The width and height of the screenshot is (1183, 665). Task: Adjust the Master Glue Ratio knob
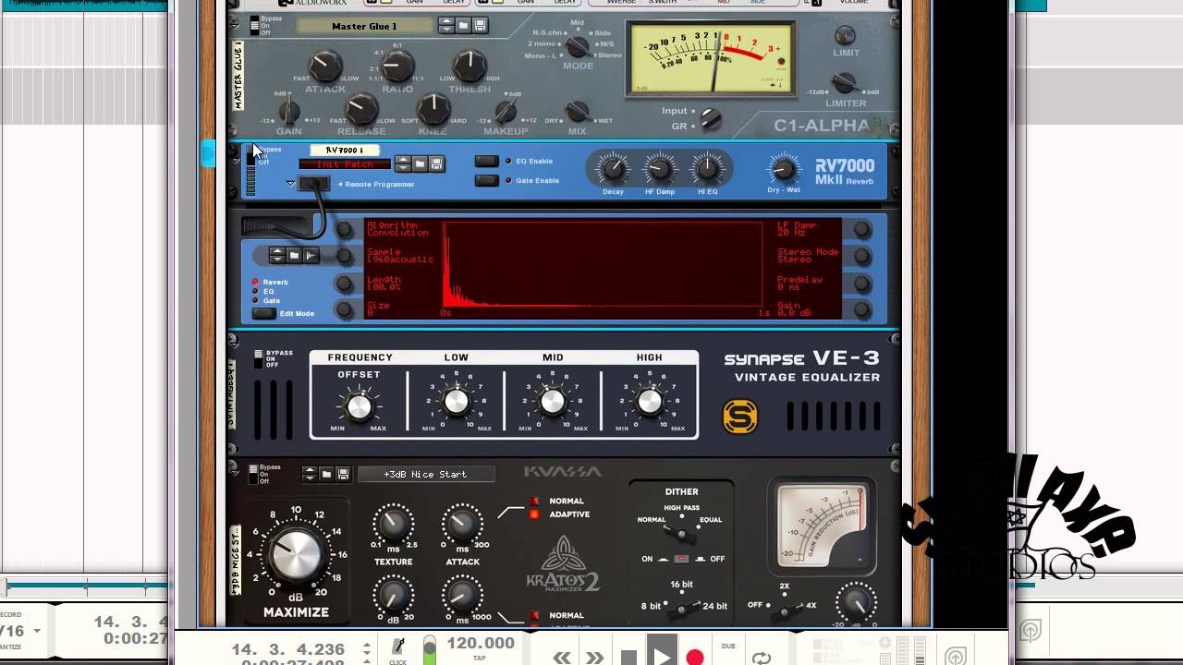(397, 65)
